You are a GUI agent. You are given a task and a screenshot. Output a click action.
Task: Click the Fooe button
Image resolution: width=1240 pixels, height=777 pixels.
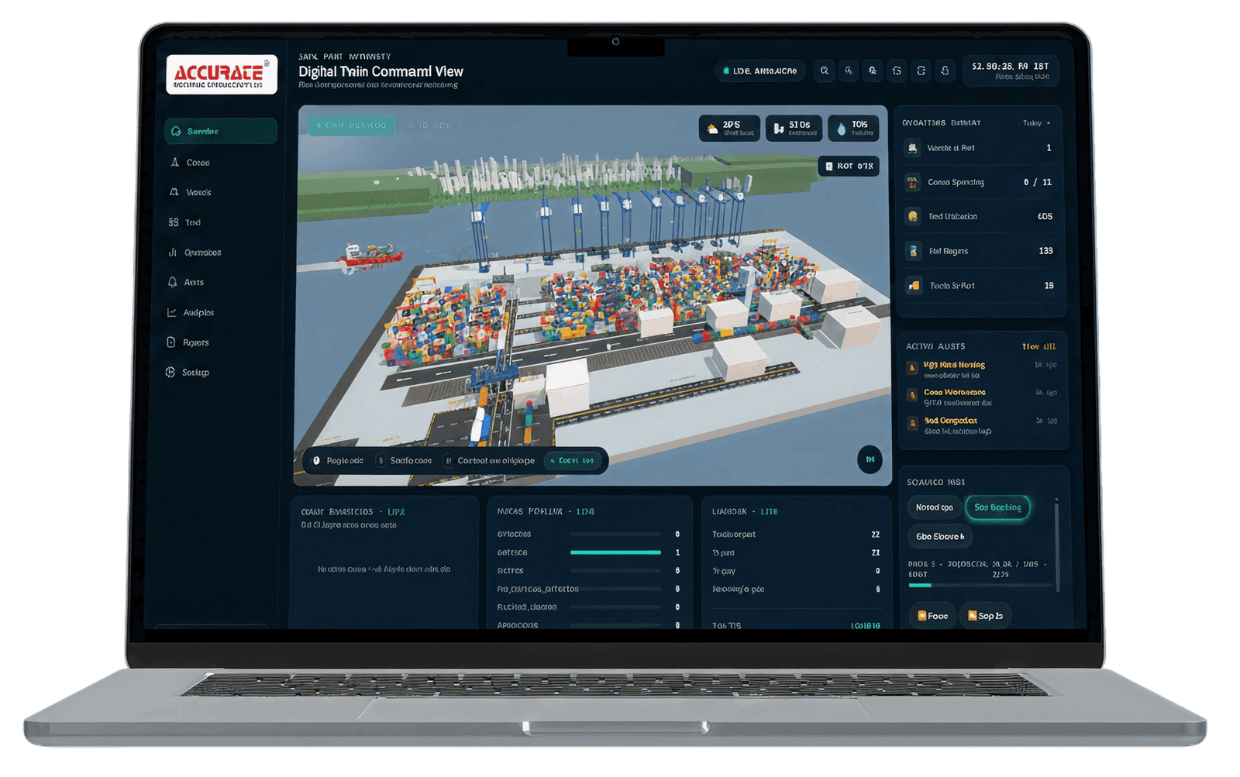[932, 617]
